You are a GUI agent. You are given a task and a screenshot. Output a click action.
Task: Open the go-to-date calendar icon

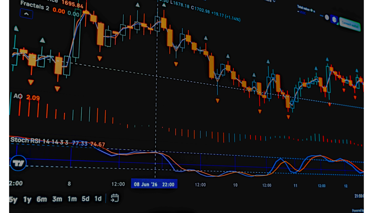point(115,198)
